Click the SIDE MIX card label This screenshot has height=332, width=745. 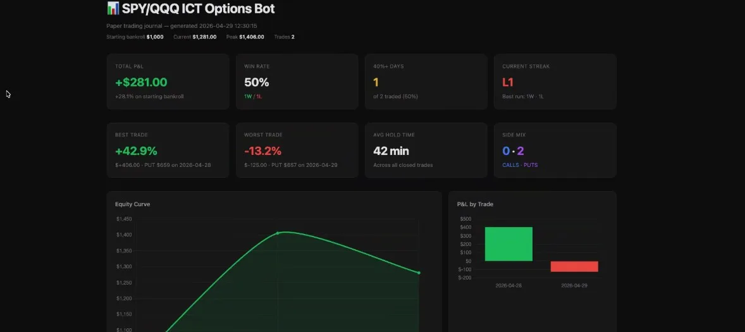[514, 135]
